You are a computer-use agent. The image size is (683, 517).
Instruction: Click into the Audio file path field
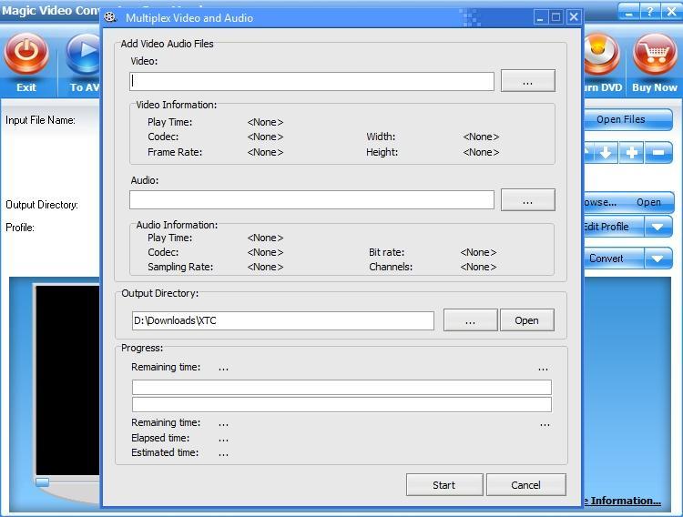pos(311,200)
